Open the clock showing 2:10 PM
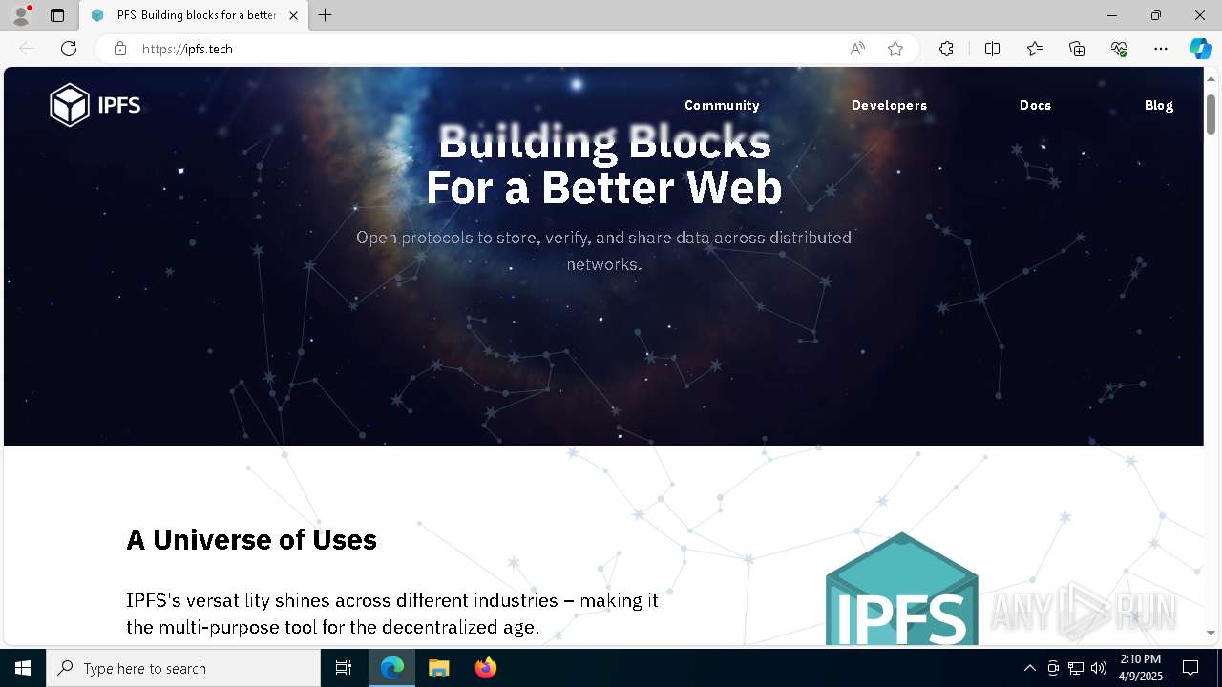1222x687 pixels. 1140,668
